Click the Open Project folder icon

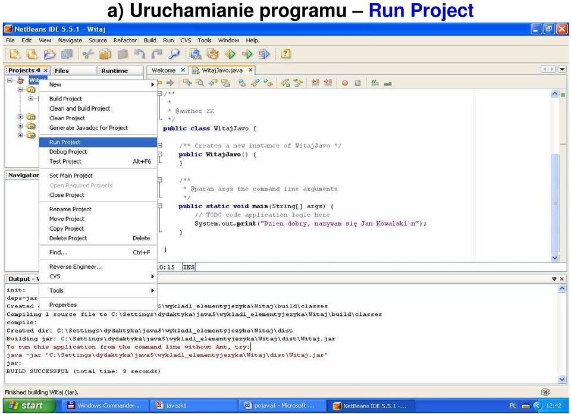[x=49, y=54]
